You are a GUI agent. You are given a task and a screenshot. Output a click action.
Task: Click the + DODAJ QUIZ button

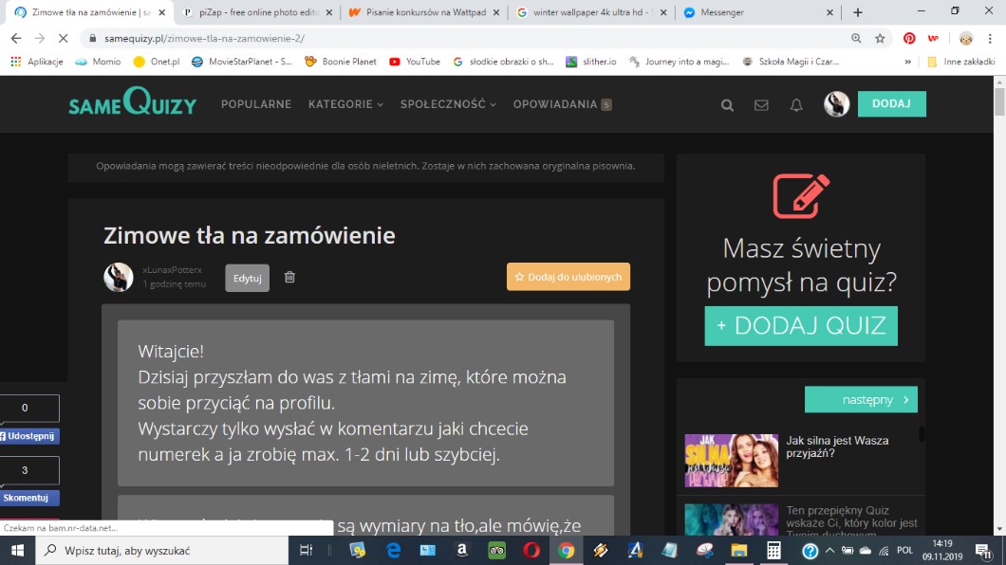(x=801, y=325)
